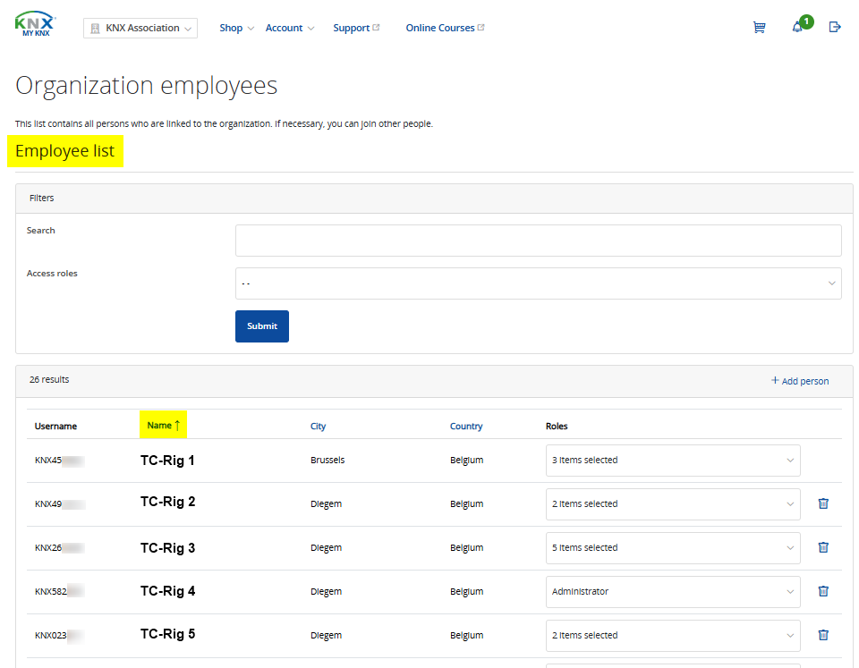Click the Employee list heading

click(x=64, y=151)
